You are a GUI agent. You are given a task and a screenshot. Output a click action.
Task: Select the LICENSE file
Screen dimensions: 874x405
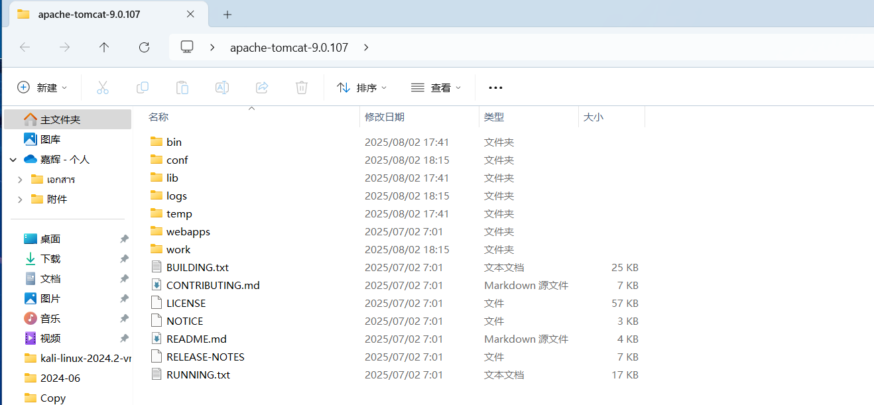tap(186, 303)
